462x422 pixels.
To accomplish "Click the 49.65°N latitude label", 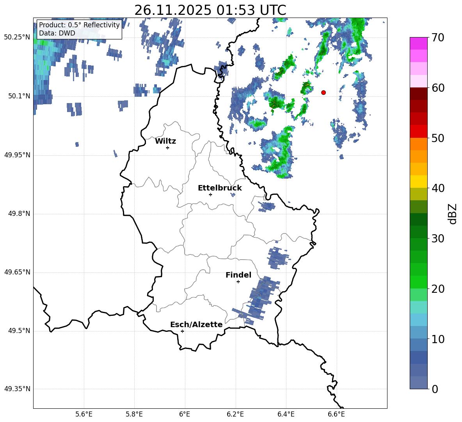I will [17, 272].
